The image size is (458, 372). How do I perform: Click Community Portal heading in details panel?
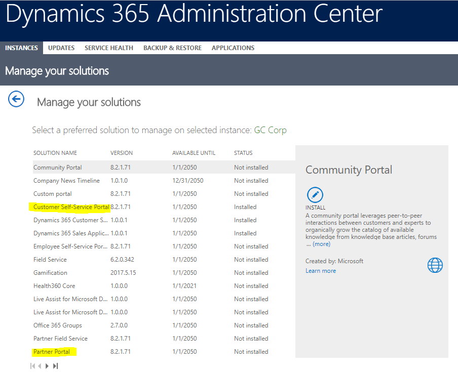click(x=349, y=170)
